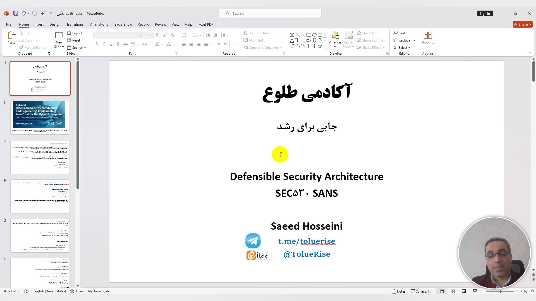Click the Search box
Screen dimensions: 536x301
click(x=270, y=13)
